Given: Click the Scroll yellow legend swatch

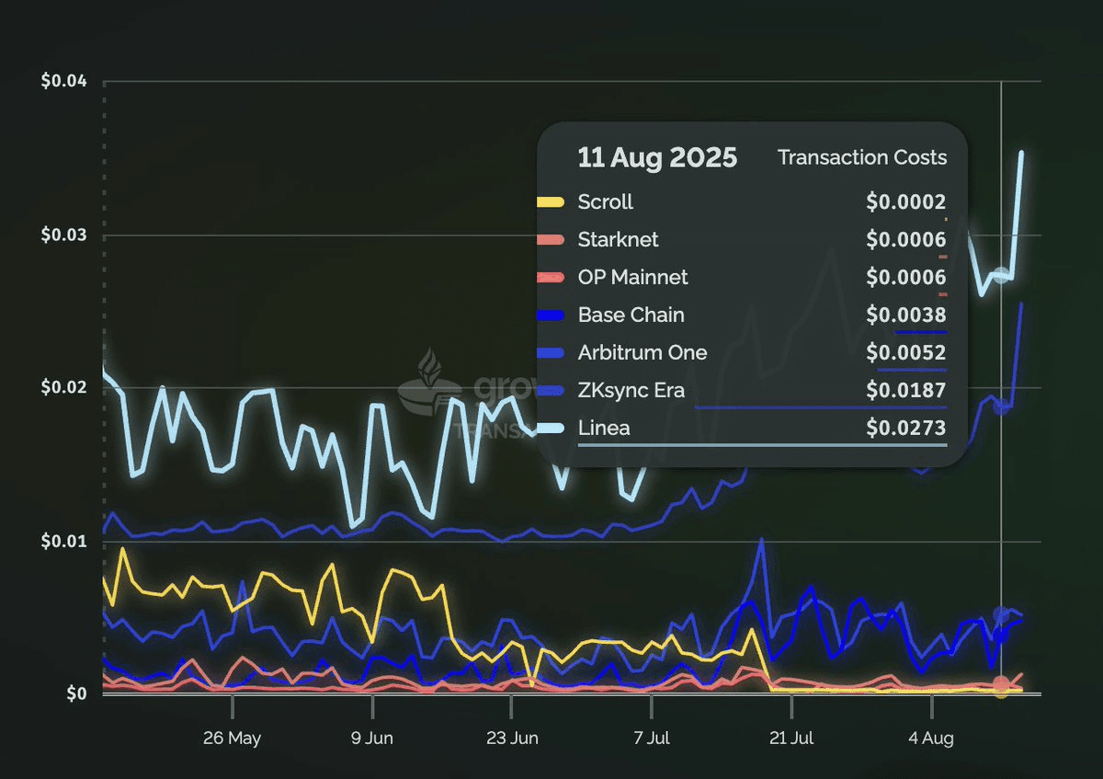Looking at the screenshot, I should tap(551, 201).
